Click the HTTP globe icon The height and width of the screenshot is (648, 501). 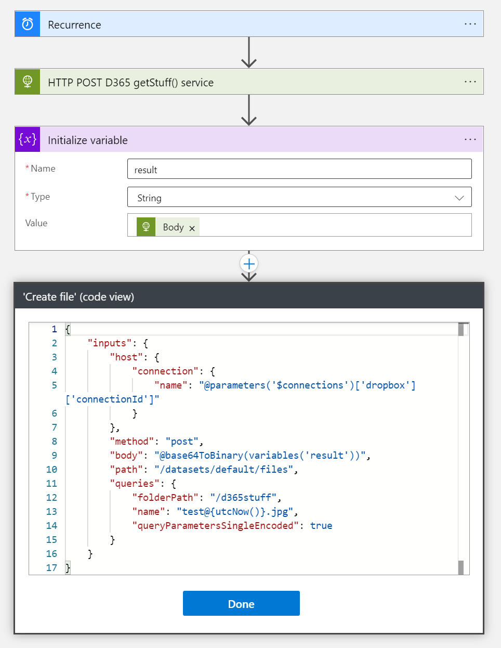pos(28,82)
